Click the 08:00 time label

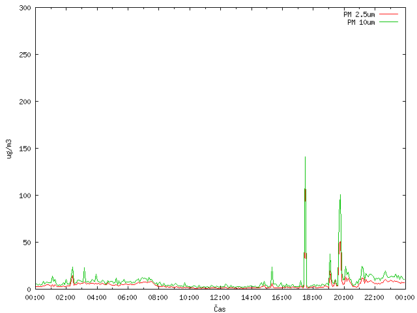coord(158,297)
